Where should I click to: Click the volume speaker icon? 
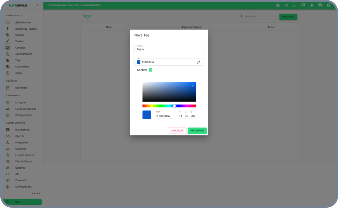click(x=286, y=5)
